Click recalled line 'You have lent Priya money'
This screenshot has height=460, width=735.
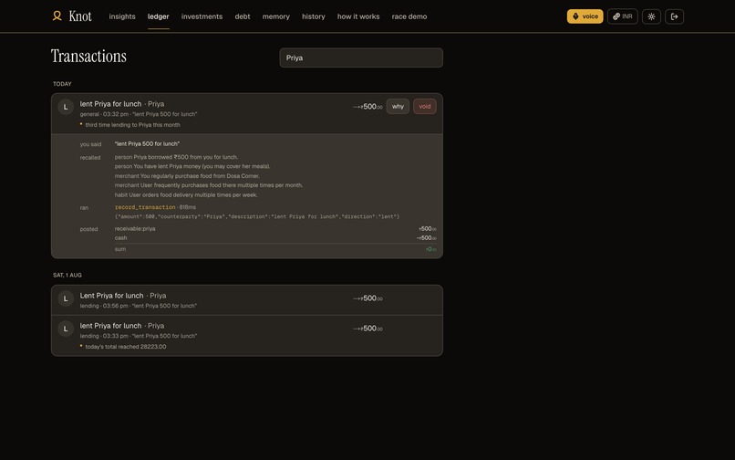click(192, 167)
